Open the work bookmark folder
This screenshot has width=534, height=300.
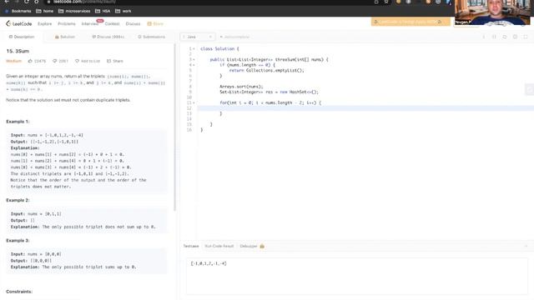[123, 11]
